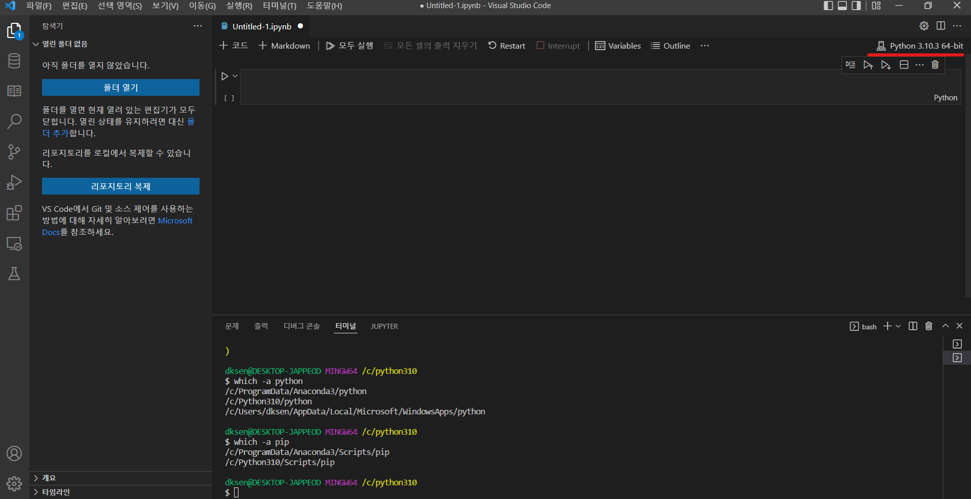Kill the terminal with trash icon
This screenshot has width=971, height=499.
coord(929,326)
